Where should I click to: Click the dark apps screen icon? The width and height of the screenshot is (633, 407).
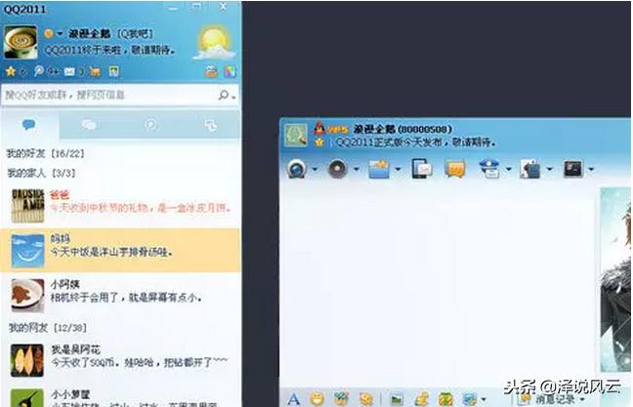[573, 169]
